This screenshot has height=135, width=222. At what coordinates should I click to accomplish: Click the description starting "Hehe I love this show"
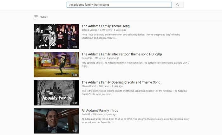coord(131,36)
